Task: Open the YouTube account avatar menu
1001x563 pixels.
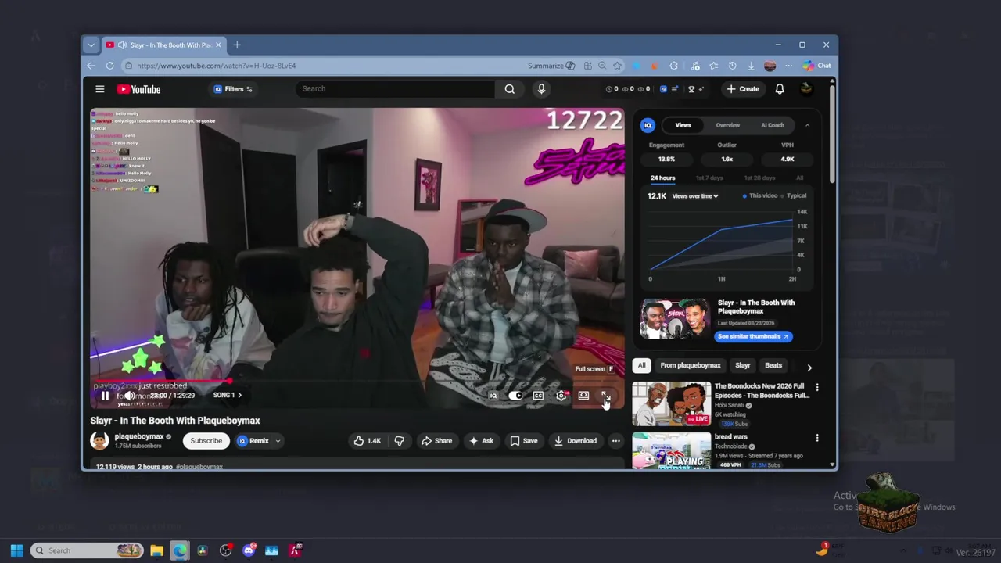Action: point(806,89)
